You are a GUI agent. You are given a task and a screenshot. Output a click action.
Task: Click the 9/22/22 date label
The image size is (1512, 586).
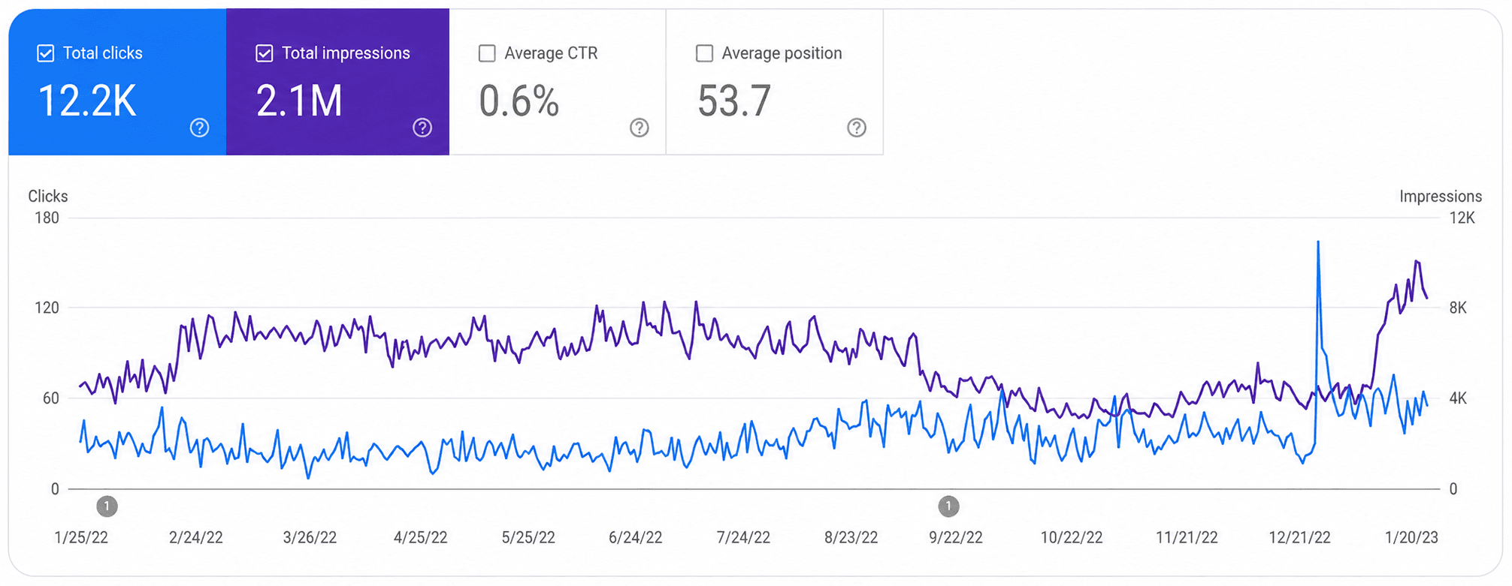click(956, 537)
